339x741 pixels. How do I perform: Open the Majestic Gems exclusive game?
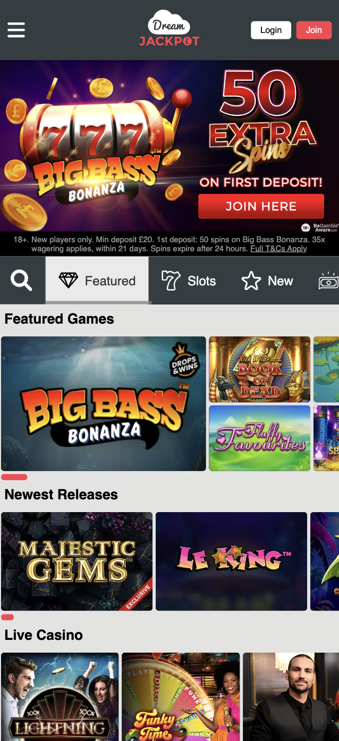(77, 561)
